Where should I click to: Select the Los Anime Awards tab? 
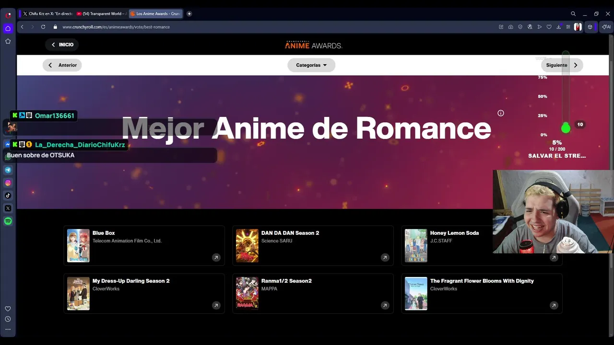(x=156, y=14)
